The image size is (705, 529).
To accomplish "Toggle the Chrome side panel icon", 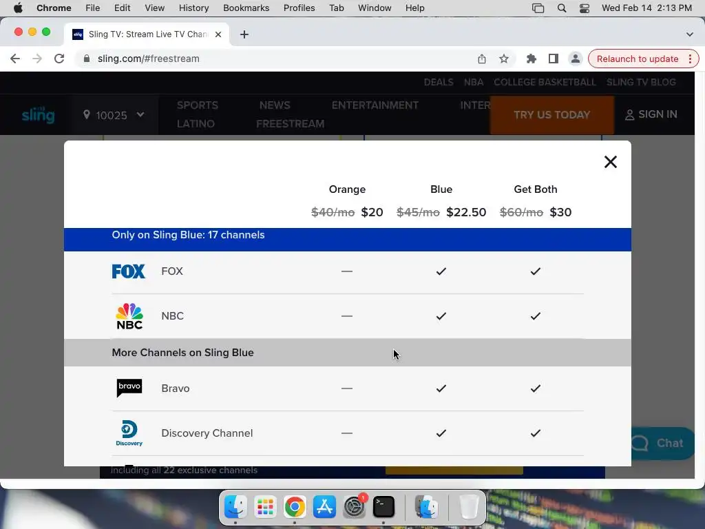I will (554, 59).
